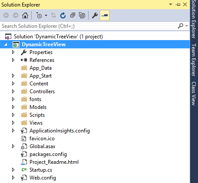
Task: Click the Home icon in toolbar
Action: click(25, 15)
